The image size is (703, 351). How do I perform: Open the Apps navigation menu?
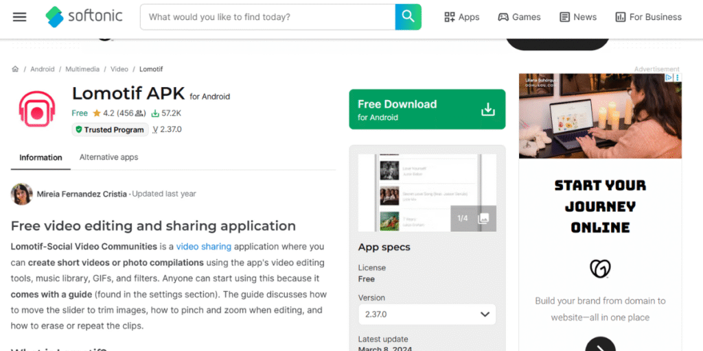click(x=461, y=17)
